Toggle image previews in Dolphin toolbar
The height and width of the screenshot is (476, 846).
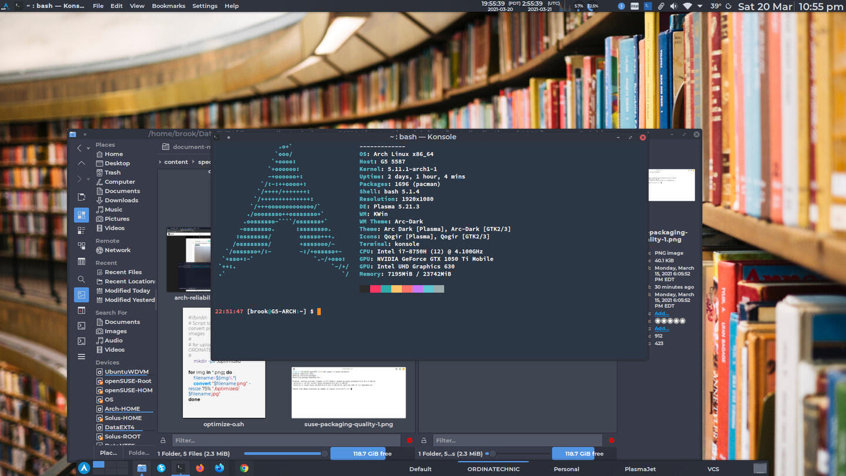click(x=82, y=294)
